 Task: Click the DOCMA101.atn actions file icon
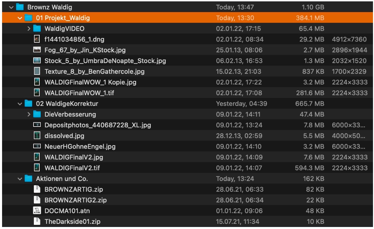coord(37,211)
